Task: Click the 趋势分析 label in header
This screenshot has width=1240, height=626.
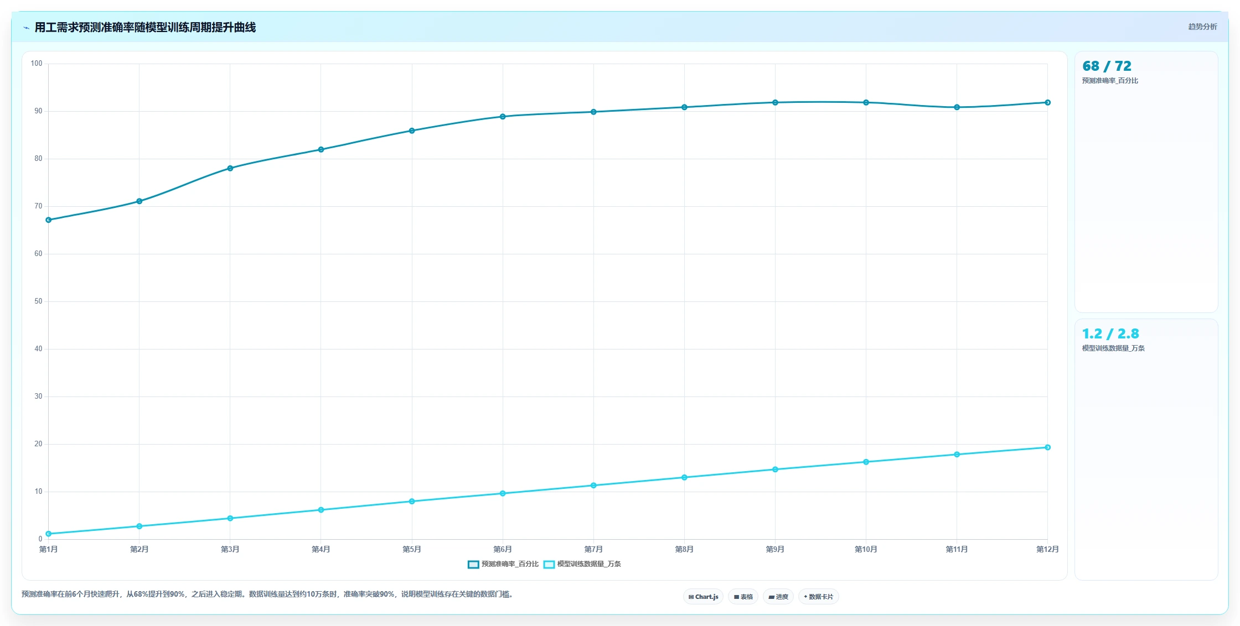Action: pos(1202,27)
